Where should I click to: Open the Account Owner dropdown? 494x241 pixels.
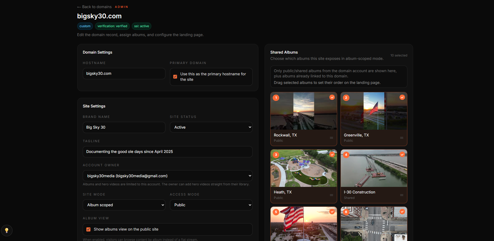coord(168,176)
